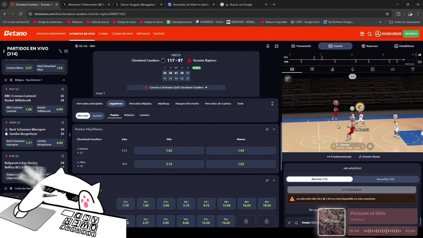Favorite Belgacom Liège Basket match star
This screenshot has height=238, width=423.
point(63,156)
